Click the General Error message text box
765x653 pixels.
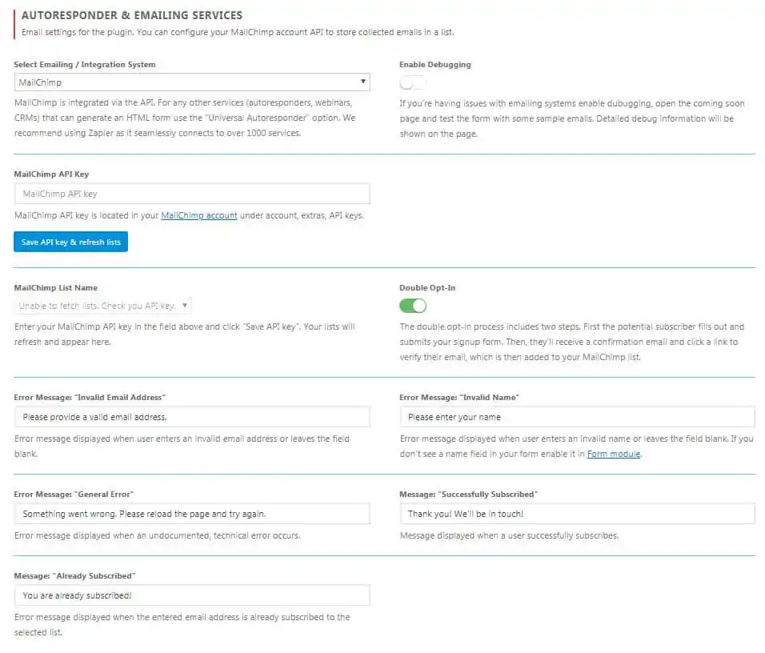pos(192,513)
